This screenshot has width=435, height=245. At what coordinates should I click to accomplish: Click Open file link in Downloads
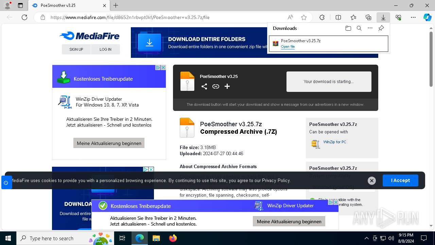[288, 47]
